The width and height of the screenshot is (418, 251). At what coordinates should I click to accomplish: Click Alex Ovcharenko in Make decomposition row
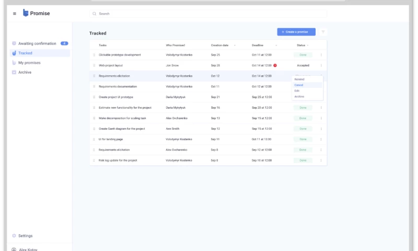click(x=177, y=118)
